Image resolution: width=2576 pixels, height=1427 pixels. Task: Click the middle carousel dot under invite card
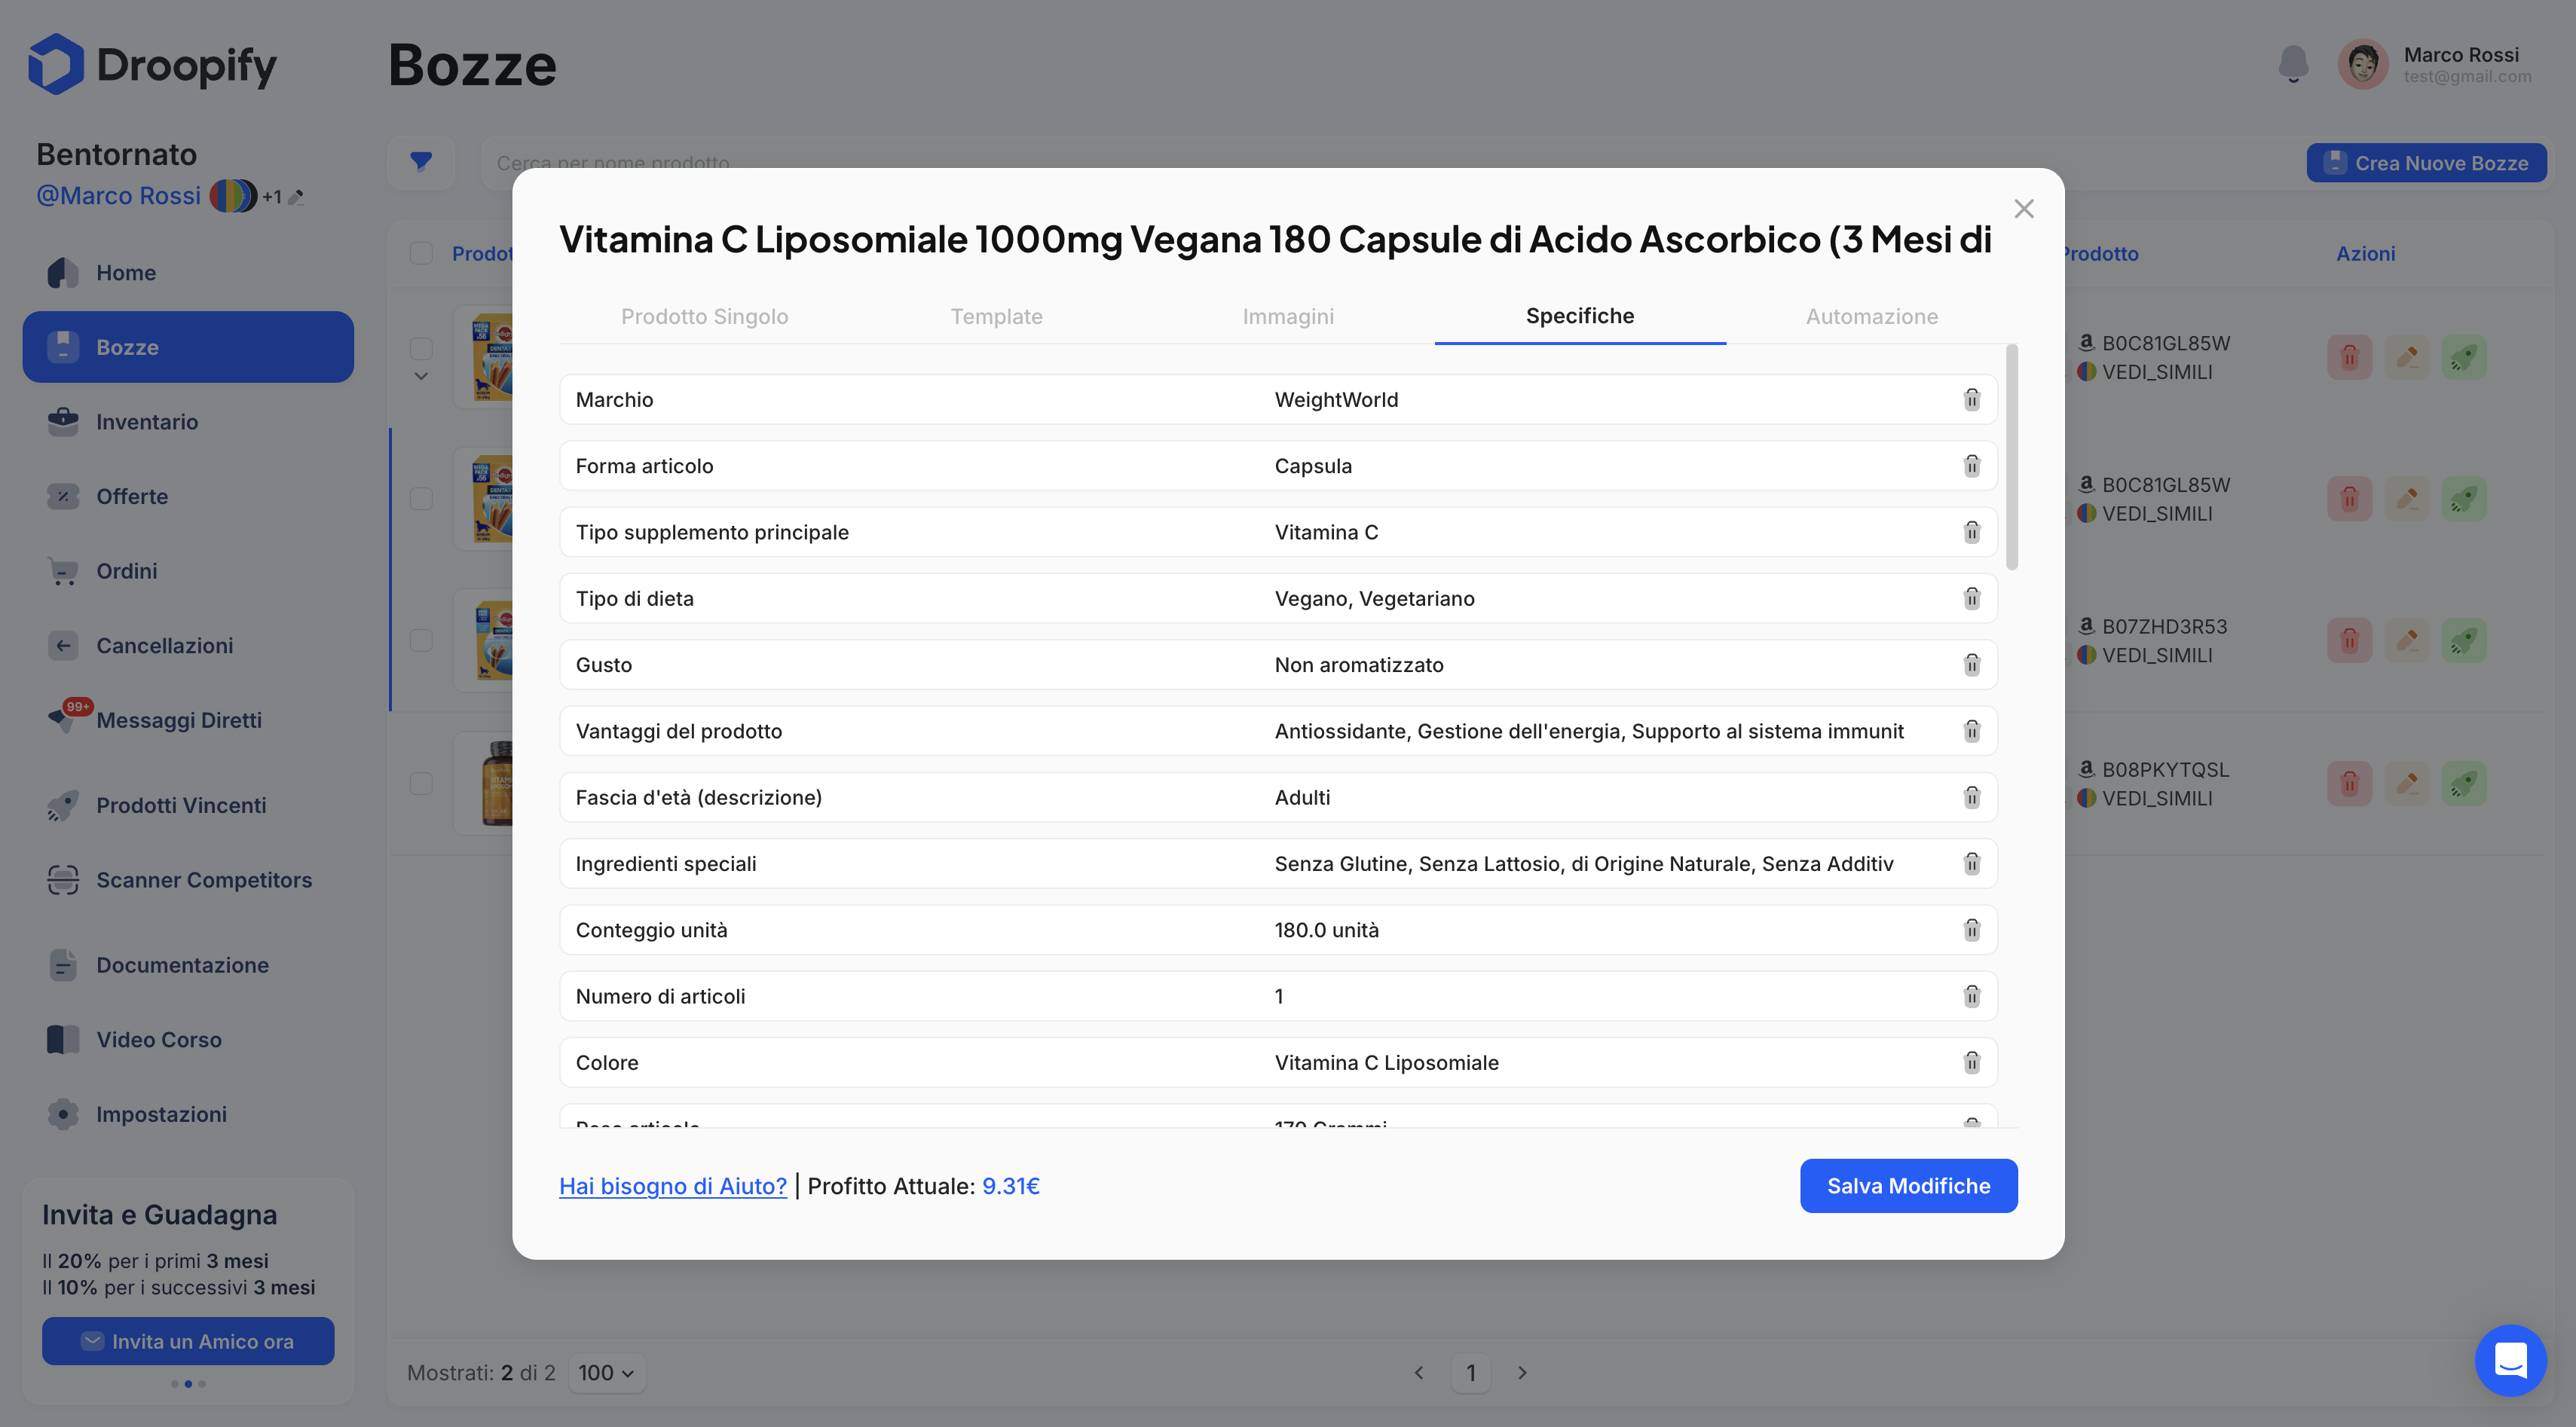188,1384
